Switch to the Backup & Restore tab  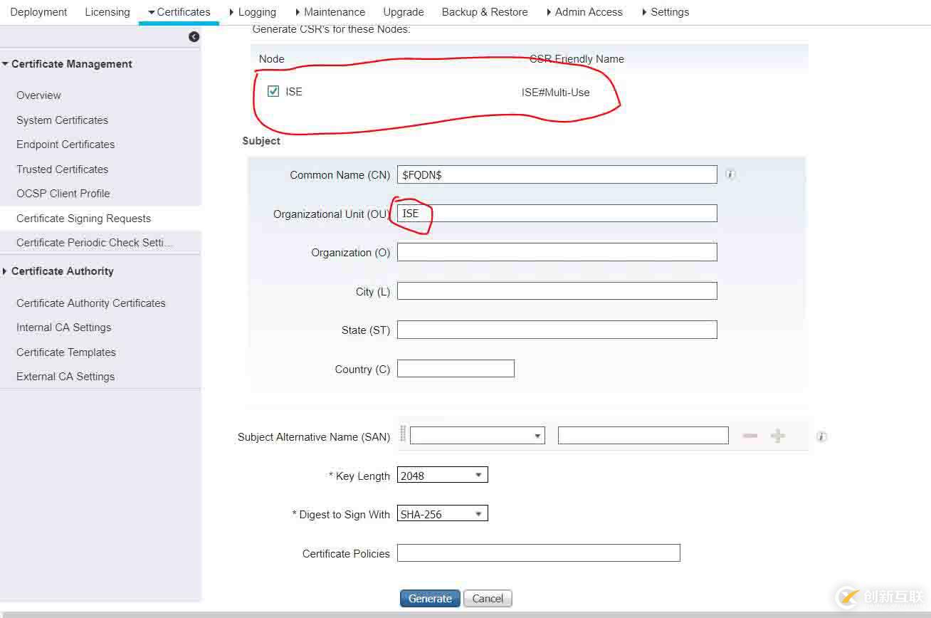(485, 12)
